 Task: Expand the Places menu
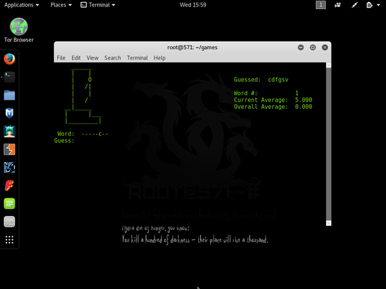tap(60, 5)
